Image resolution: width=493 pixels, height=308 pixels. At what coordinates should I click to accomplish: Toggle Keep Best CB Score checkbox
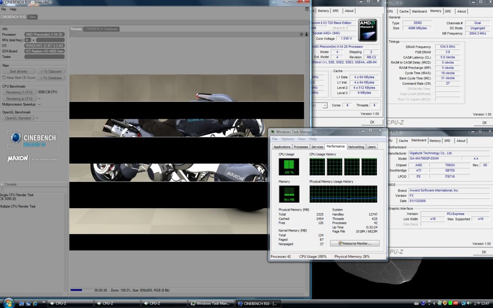click(4, 77)
